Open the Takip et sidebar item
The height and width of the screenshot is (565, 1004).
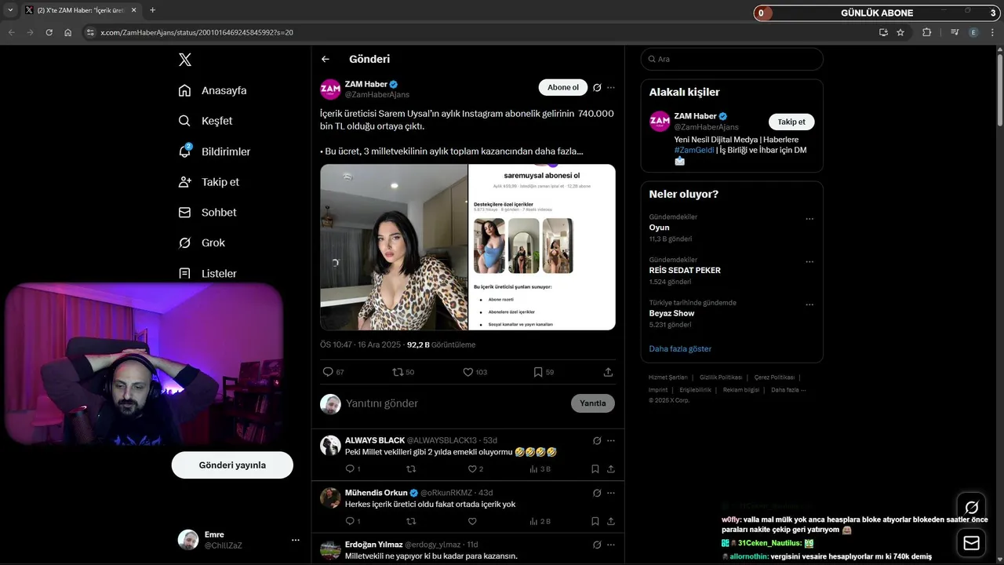click(209, 182)
